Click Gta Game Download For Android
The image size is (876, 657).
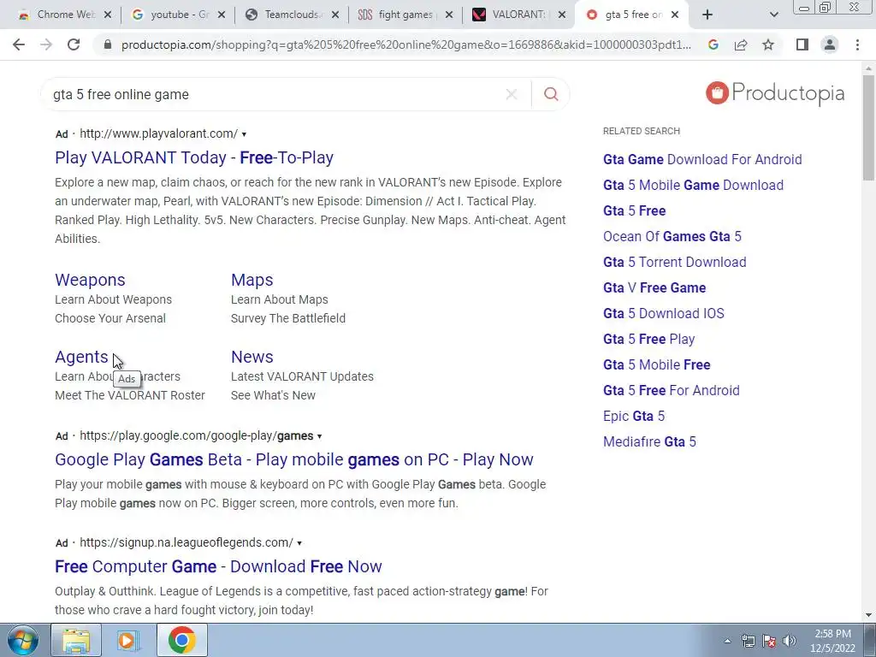click(x=702, y=159)
